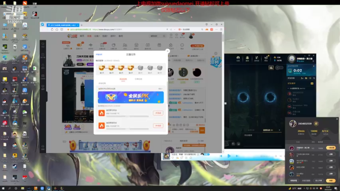340x191 pixels.
Task: Open the user avatar in Douyu header
Action: pyautogui.click(x=191, y=36)
